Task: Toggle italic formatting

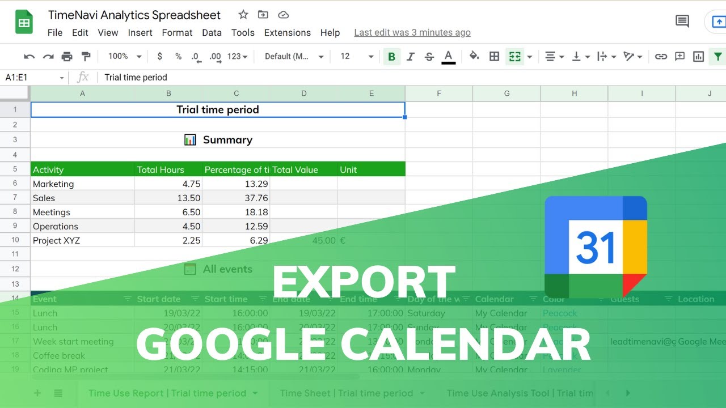Action: 411,56
